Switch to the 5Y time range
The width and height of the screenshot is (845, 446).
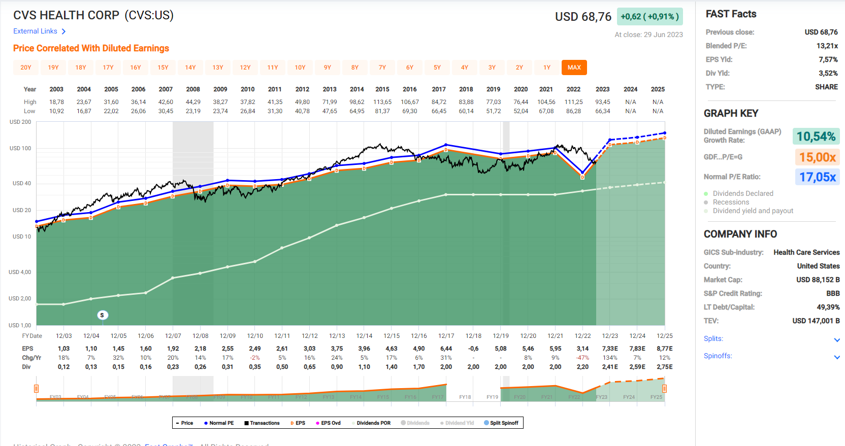(x=437, y=67)
